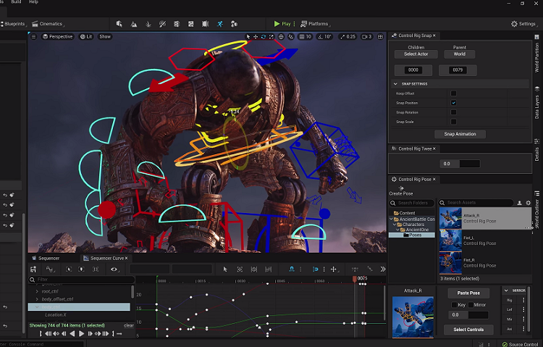Open the Fracture mode icon in main toolbar
This screenshot has height=347, width=543.
[x=191, y=24]
